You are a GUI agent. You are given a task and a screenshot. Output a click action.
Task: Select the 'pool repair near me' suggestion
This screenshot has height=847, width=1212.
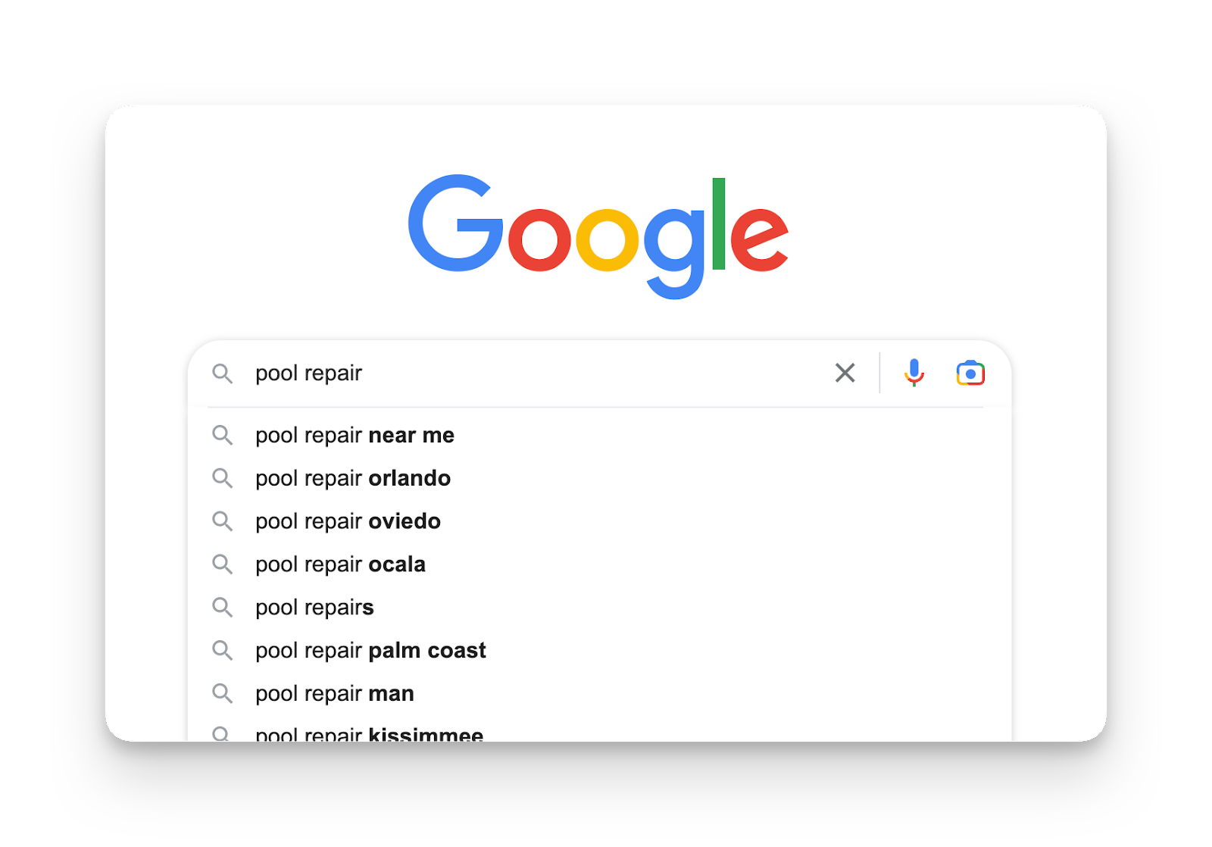355,436
